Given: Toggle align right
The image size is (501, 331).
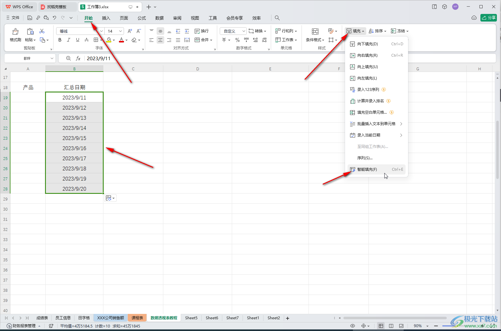Looking at the screenshot, I should (169, 40).
